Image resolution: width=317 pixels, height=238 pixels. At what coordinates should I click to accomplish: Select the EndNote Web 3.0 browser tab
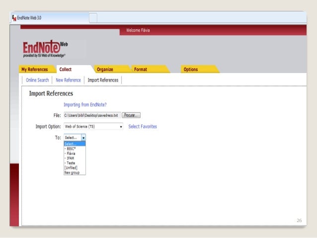(50, 18)
